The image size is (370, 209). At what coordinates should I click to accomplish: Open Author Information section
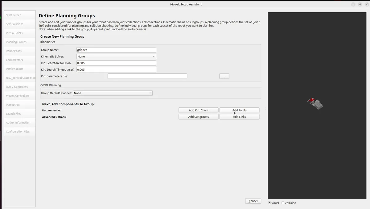coord(20,123)
